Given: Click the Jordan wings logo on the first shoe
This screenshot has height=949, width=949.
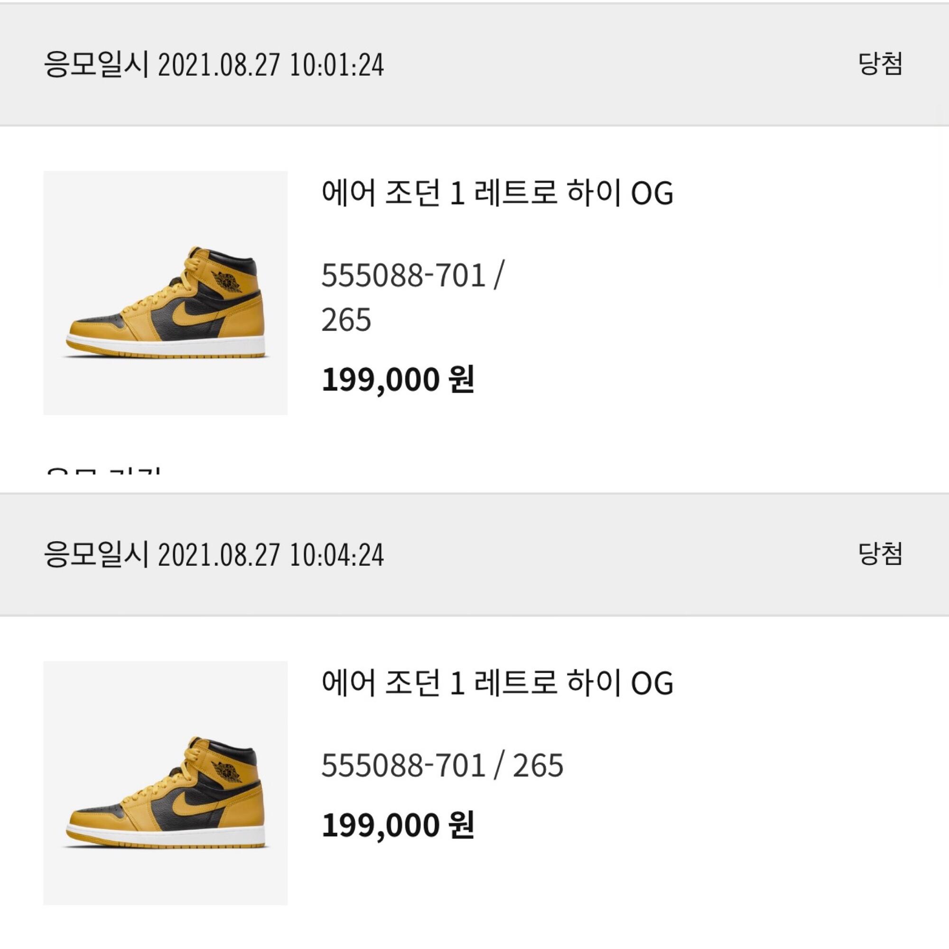Looking at the screenshot, I should pos(227,281).
